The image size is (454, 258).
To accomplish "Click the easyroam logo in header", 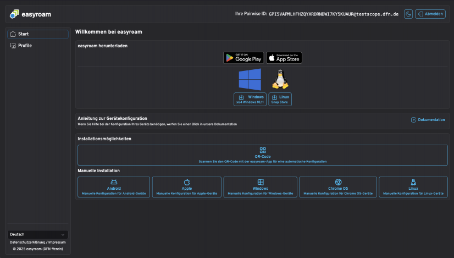I will tap(30, 14).
